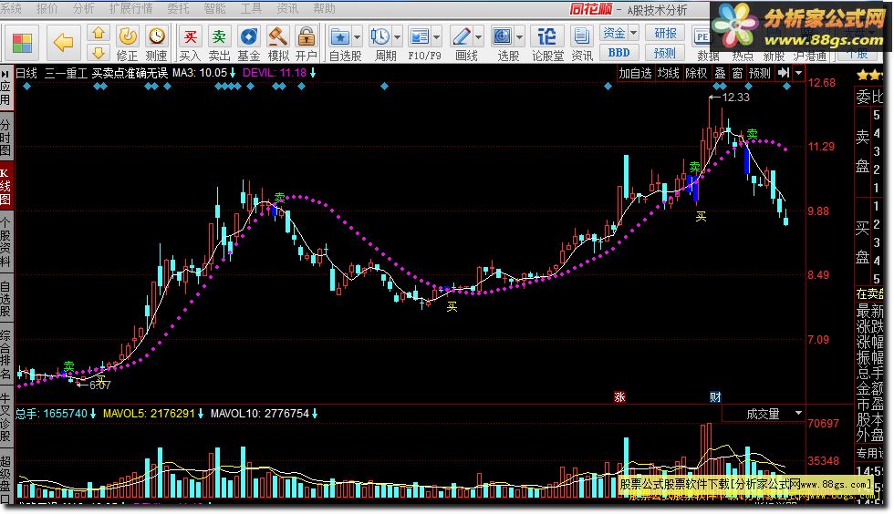Click the 研报 research report button

665,33
